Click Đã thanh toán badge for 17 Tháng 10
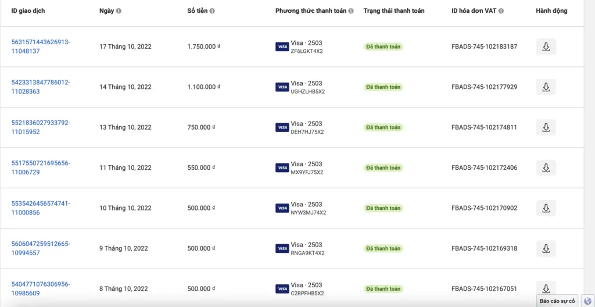 tap(383, 47)
